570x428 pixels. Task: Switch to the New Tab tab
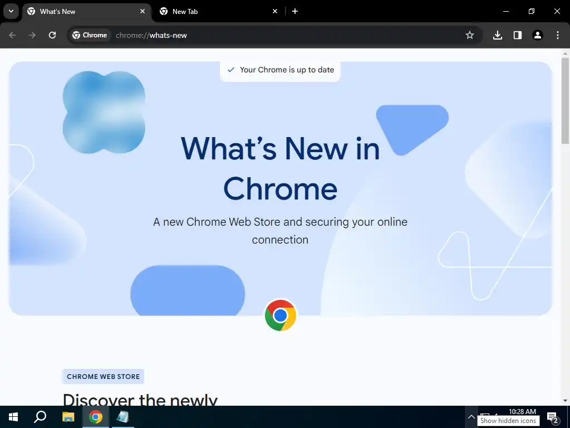point(218,12)
